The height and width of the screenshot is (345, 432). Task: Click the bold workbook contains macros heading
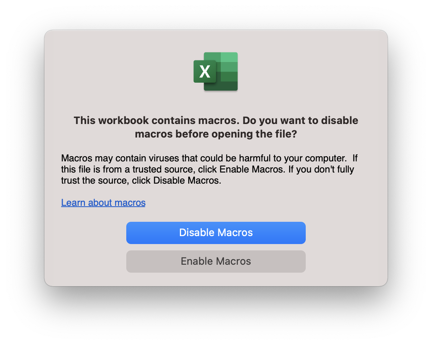click(216, 127)
